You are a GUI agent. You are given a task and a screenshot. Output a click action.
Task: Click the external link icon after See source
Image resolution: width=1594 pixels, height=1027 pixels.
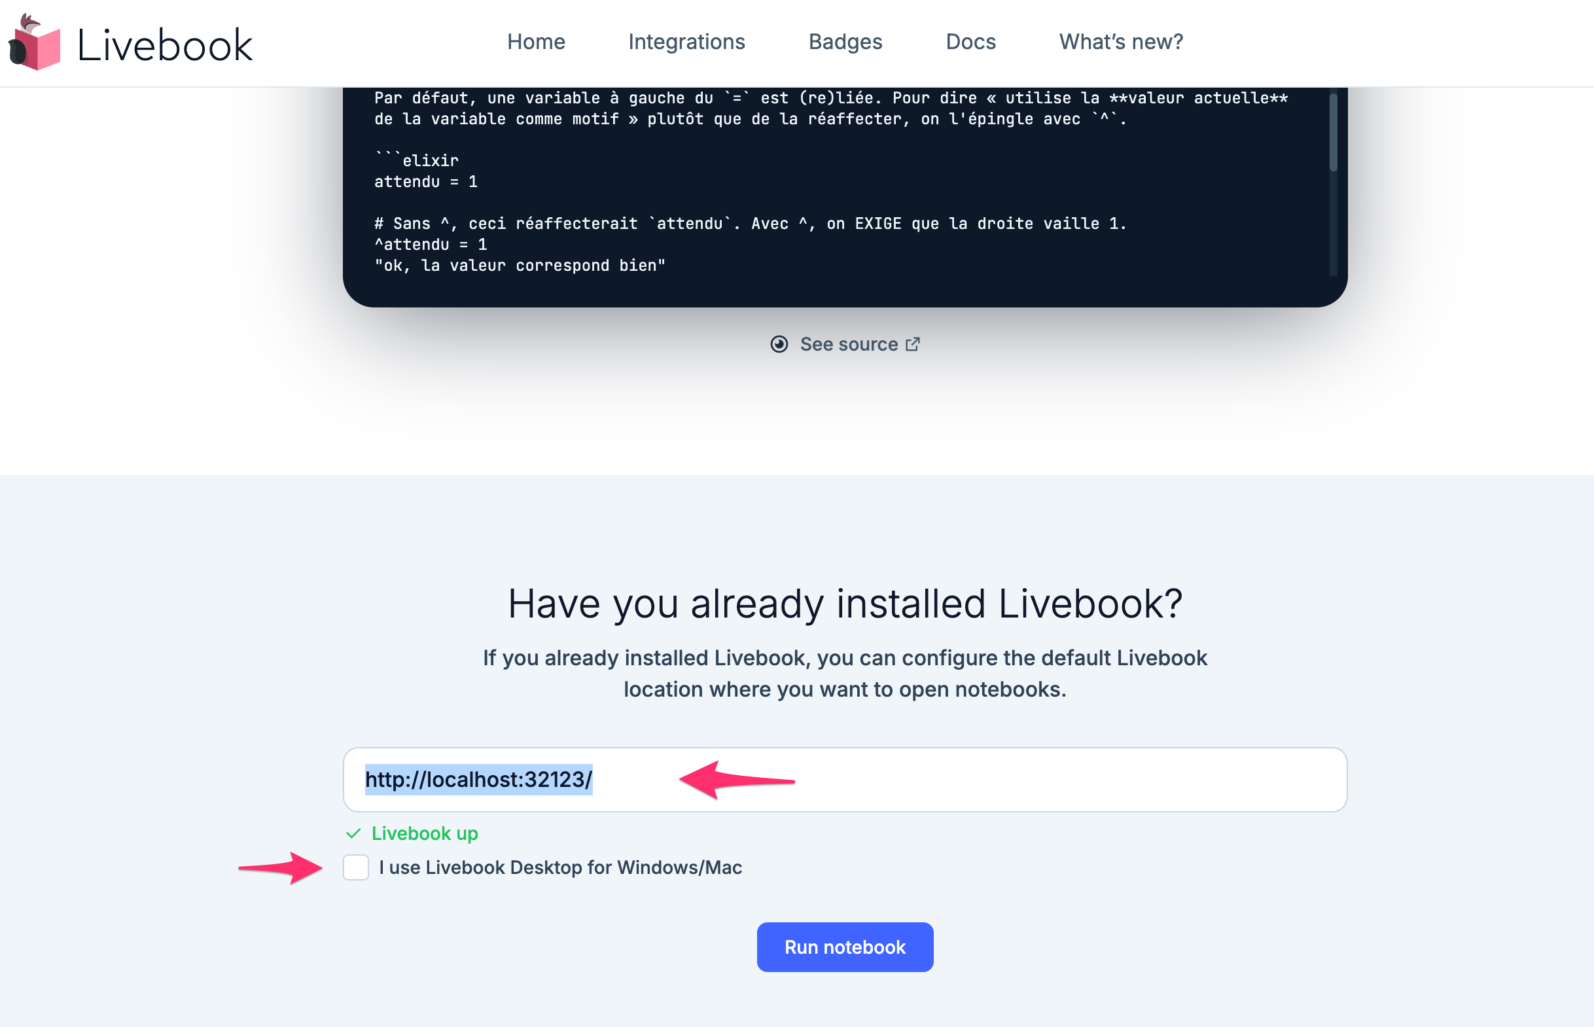(912, 344)
